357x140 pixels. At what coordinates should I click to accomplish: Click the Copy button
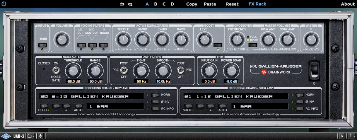[192, 4]
